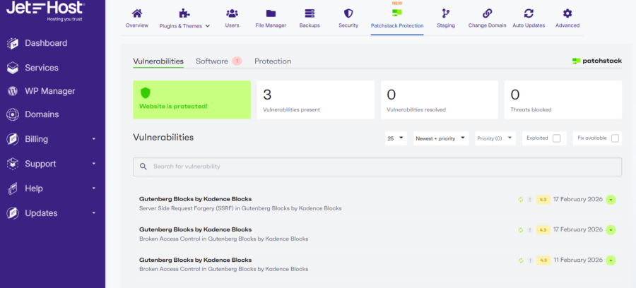Open the 25 per-page dropdown
This screenshot has width=636, height=288.
[396, 138]
